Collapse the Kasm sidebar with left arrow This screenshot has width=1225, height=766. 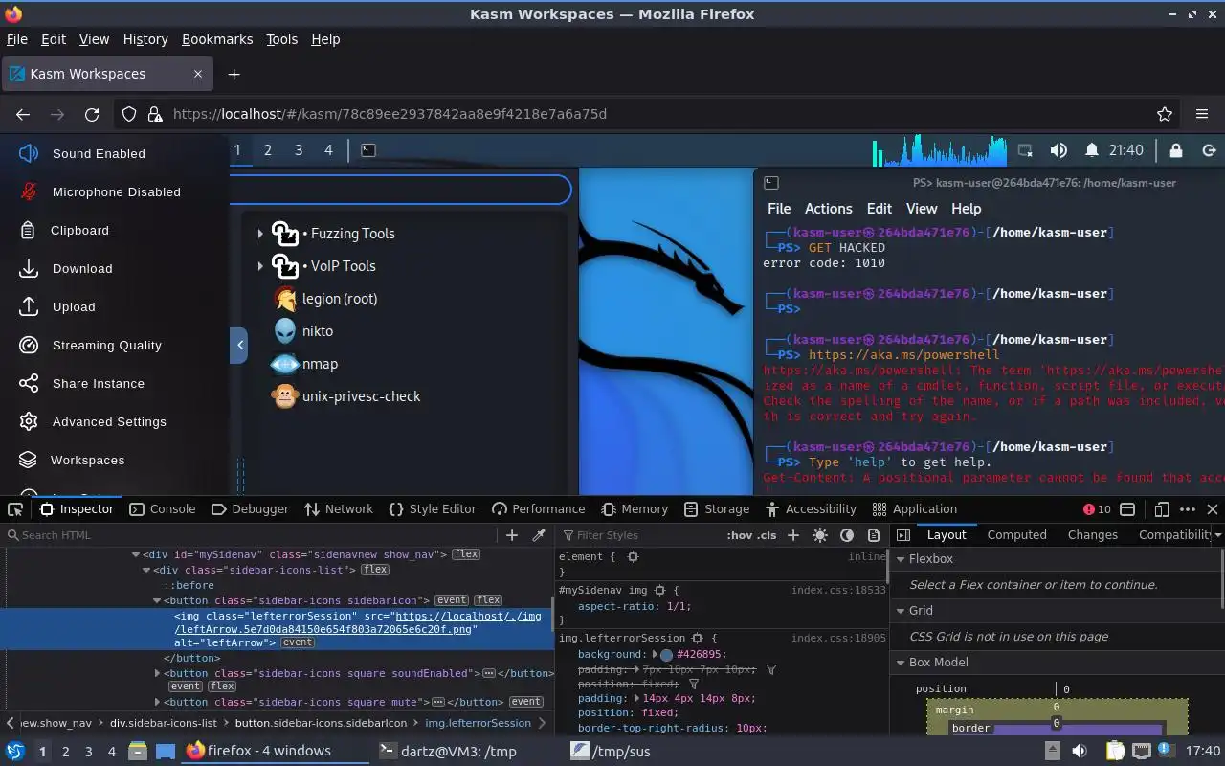239,345
